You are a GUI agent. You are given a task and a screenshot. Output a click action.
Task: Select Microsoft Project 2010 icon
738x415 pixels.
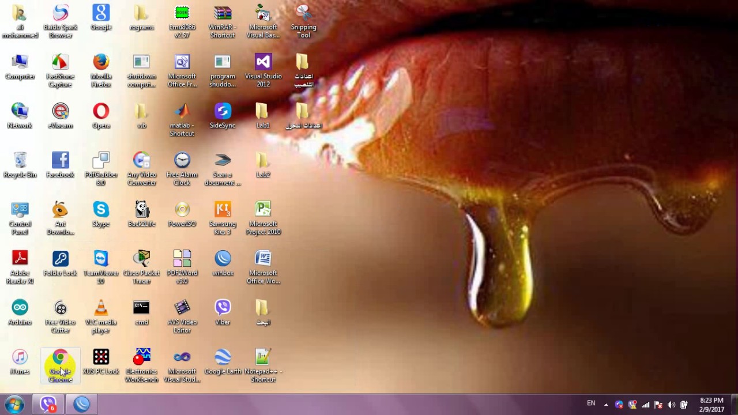[263, 218]
